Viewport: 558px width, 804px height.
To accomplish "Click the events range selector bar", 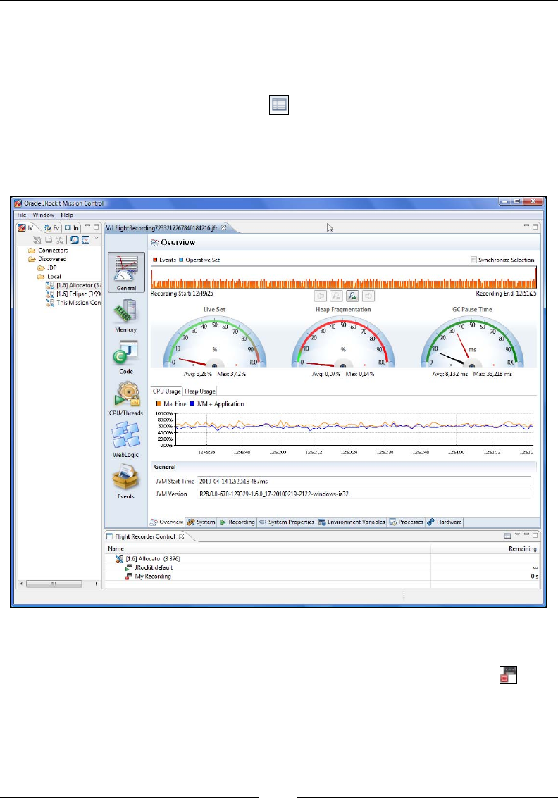I will point(343,277).
